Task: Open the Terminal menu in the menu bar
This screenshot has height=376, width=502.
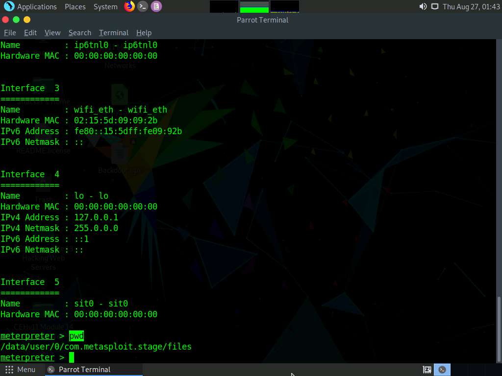Action: point(113,32)
